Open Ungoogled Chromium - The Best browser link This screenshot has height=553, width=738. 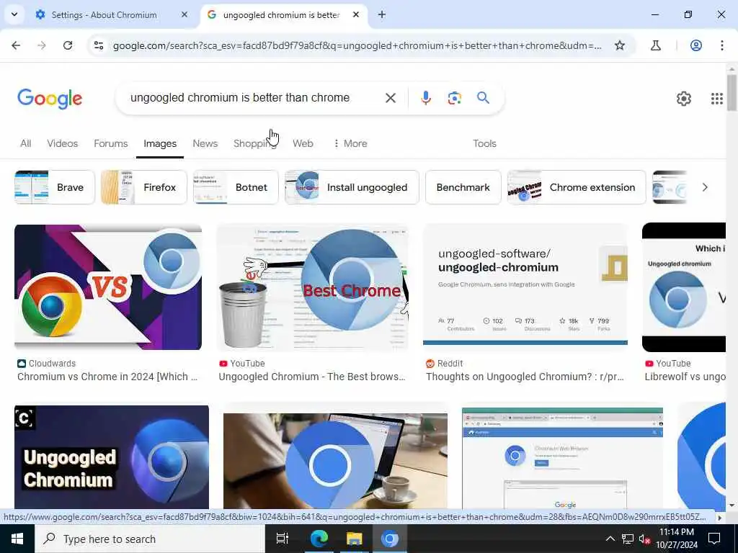point(311,377)
